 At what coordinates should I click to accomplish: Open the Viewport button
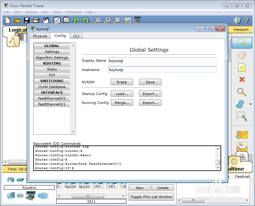[241, 30]
